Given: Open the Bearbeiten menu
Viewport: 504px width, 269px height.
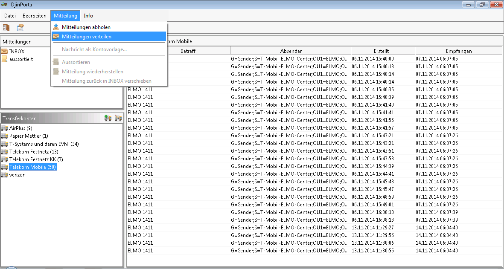Looking at the screenshot, I should point(35,16).
